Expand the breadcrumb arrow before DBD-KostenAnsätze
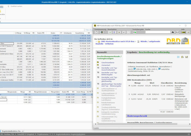Image resolution: width=191 pixels, height=136 pixels. (x=96, y=42)
